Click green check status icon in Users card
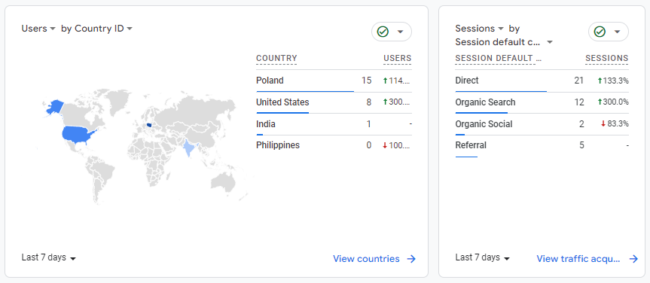Image resolution: width=650 pixels, height=283 pixels. [x=383, y=32]
